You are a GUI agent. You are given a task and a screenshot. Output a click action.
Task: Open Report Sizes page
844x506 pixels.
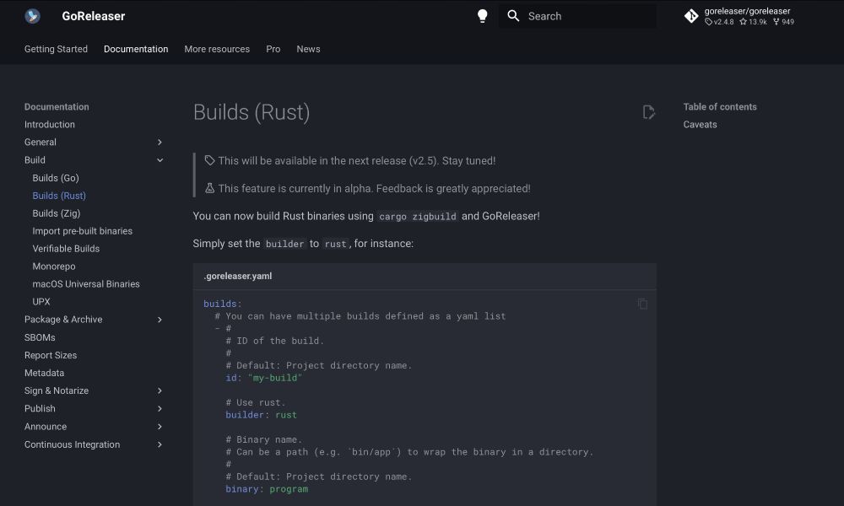coord(51,355)
